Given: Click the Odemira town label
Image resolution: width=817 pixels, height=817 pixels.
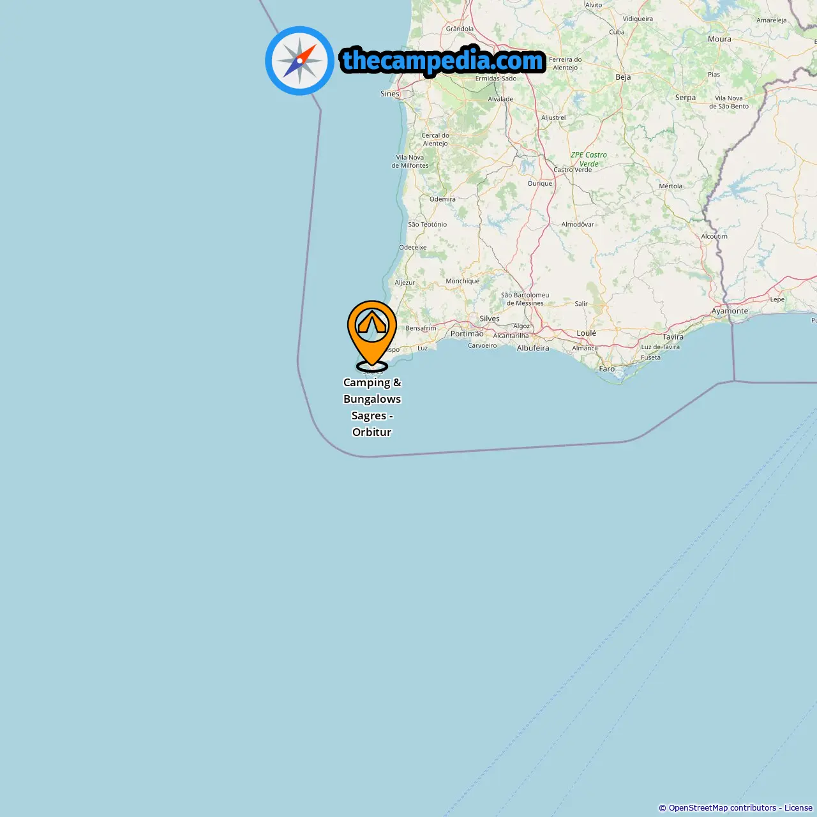Looking at the screenshot, I should 442,199.
